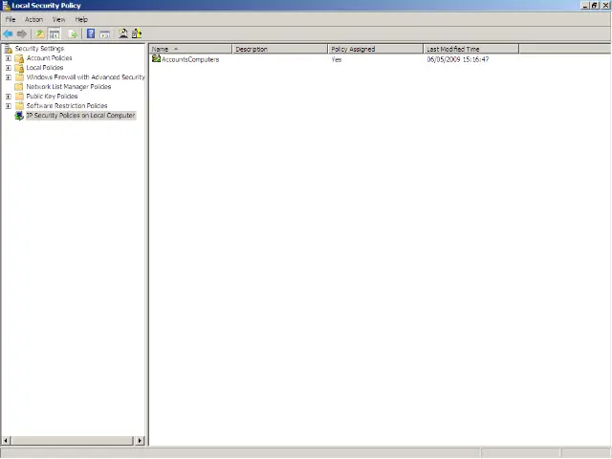Viewport: 612px width, 459px height.
Task: Click the Local Policies folder icon
Action: 19,68
